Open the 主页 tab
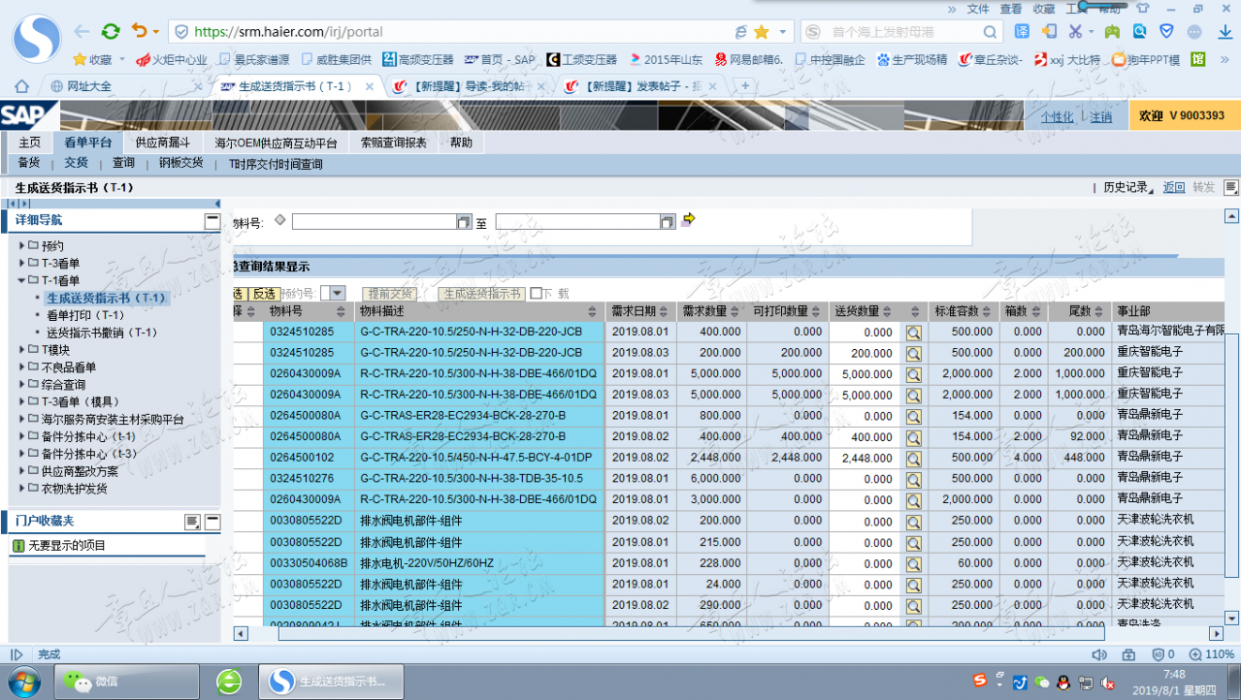This screenshot has width=1241, height=700. 30,143
